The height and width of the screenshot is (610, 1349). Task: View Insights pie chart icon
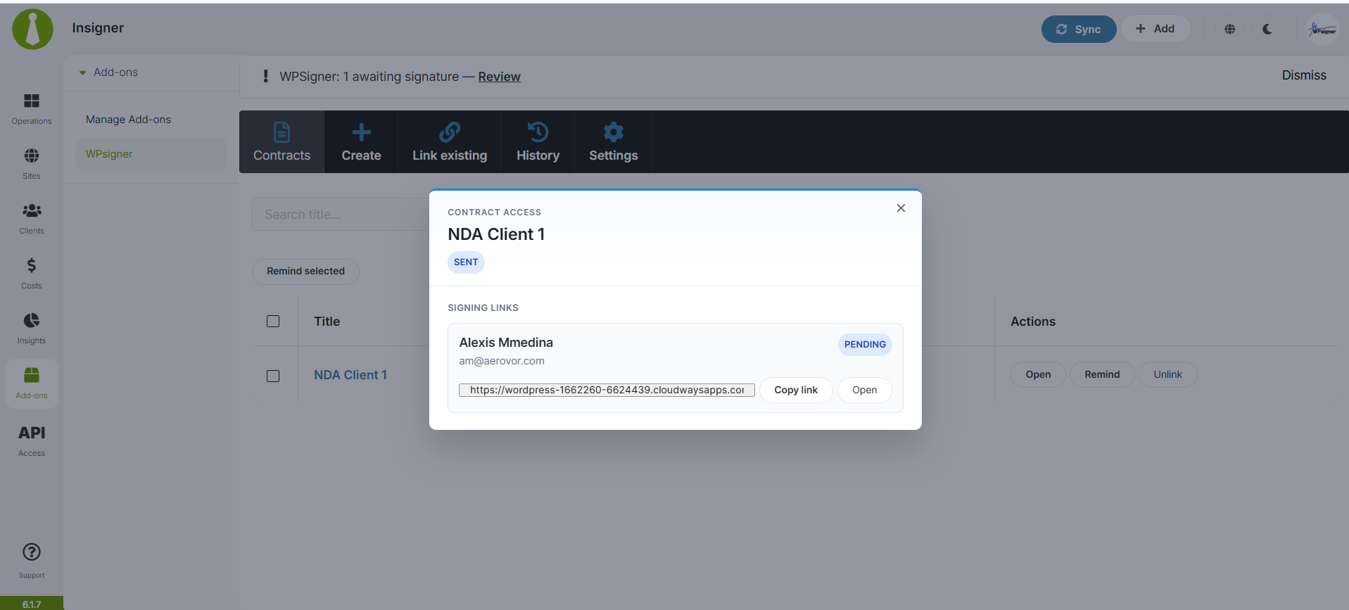[x=32, y=320]
